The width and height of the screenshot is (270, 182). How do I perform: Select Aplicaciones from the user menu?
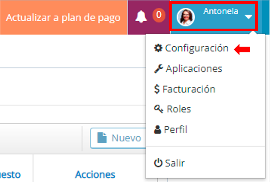[194, 69]
